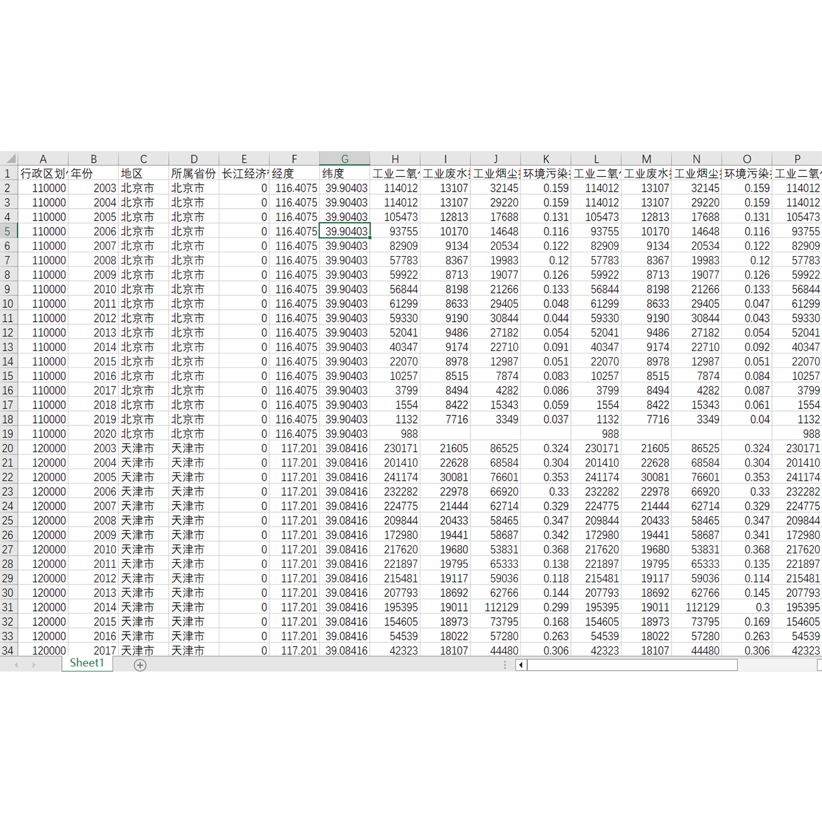Viewport: 822px width, 822px height.
Task: Click 北京市 in column D row 2
Action: [193, 188]
